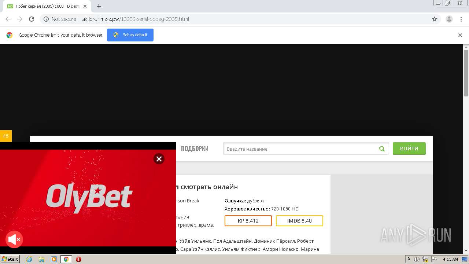
Task: Open a new browser tab
Action: coord(99,6)
